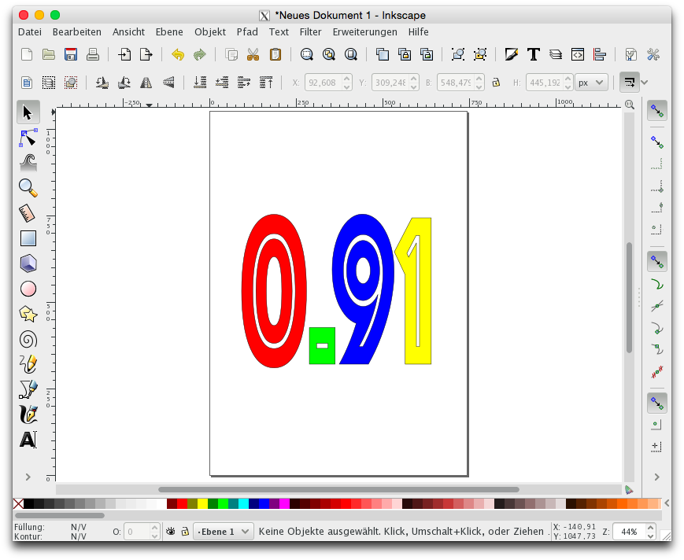Click the Undo arrow icon

point(177,54)
